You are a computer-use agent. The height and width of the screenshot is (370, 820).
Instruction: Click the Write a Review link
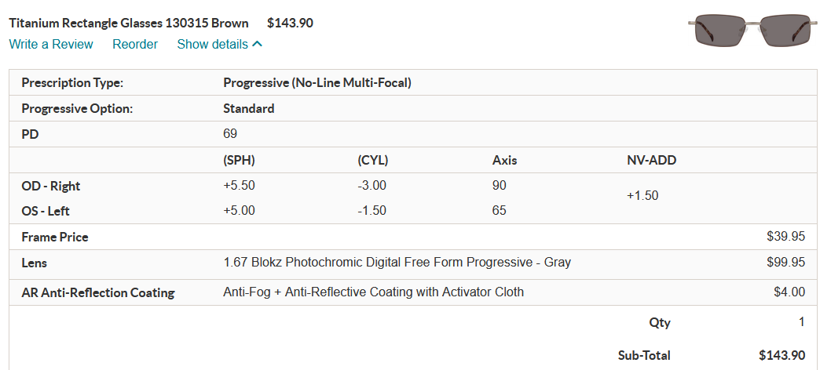51,45
